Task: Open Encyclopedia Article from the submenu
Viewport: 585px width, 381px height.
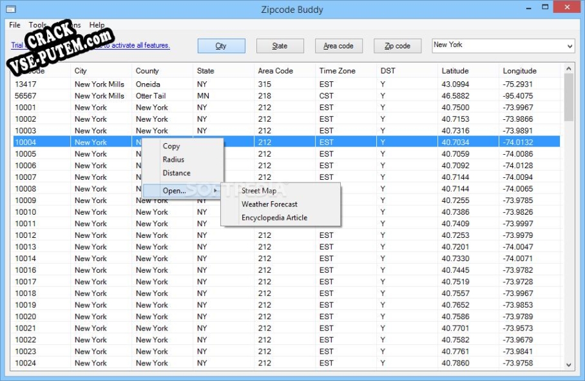Action: coord(274,218)
